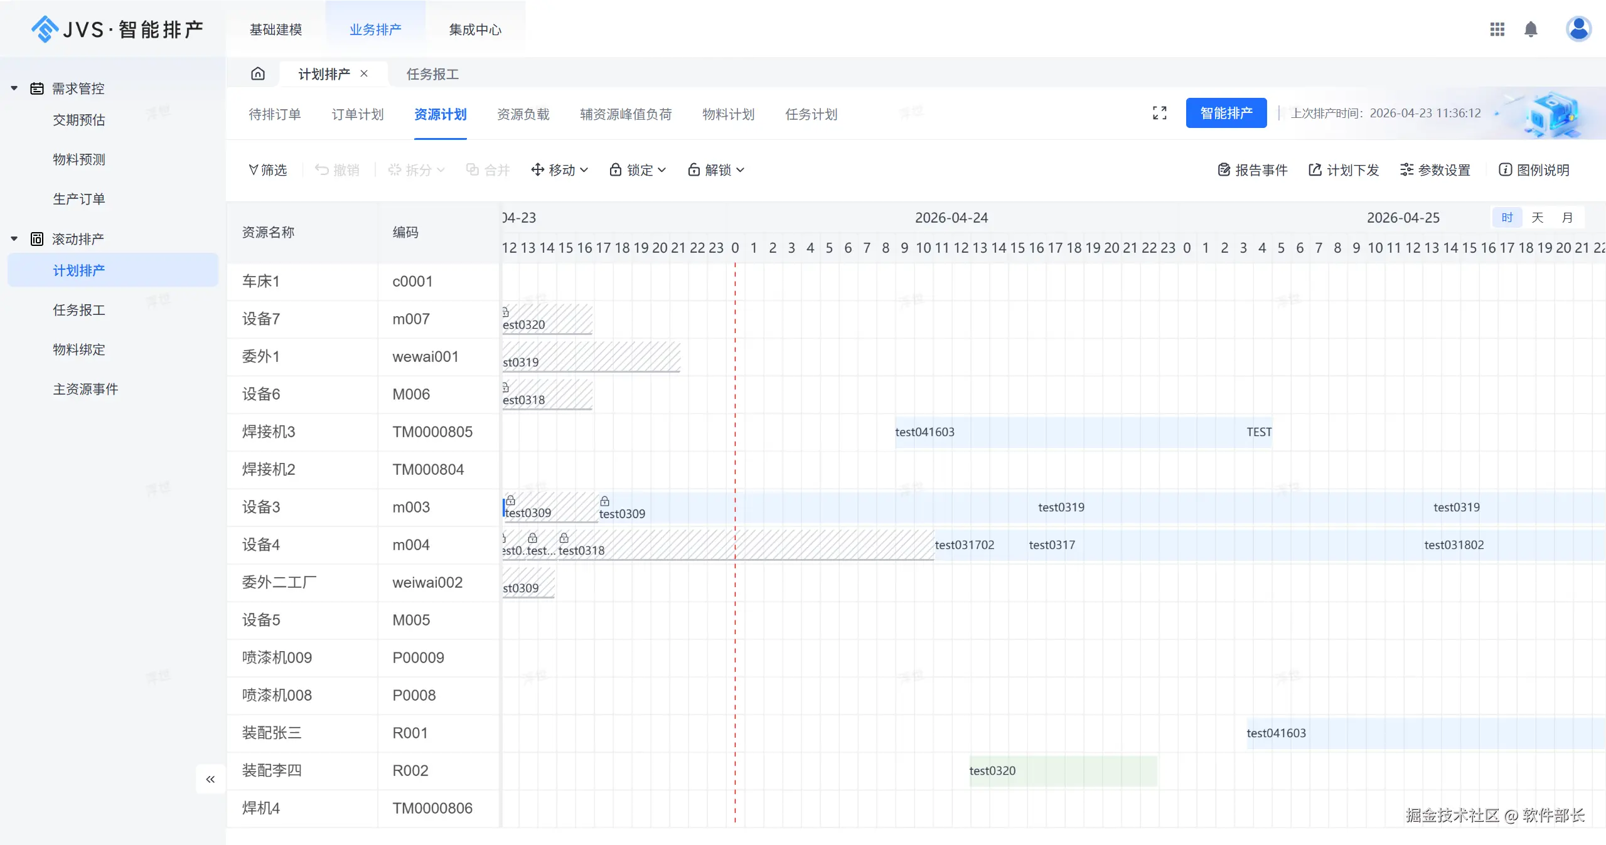Collapse sidebar with double-chevron icon
Image resolution: width=1606 pixels, height=845 pixels.
pos(210,779)
